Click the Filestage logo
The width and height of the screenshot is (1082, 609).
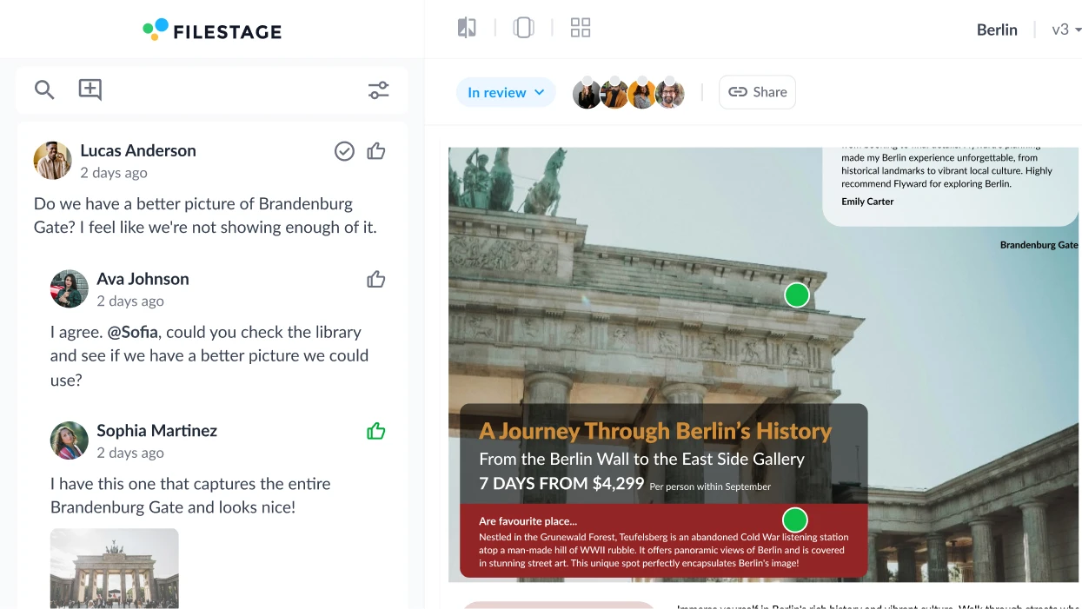(x=211, y=30)
